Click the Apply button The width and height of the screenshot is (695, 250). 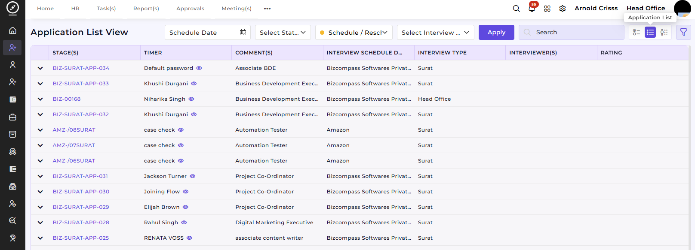tap(496, 32)
